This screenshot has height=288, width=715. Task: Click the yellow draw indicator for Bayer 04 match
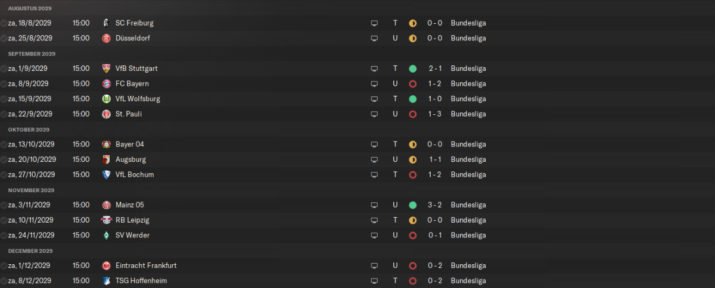[412, 145]
